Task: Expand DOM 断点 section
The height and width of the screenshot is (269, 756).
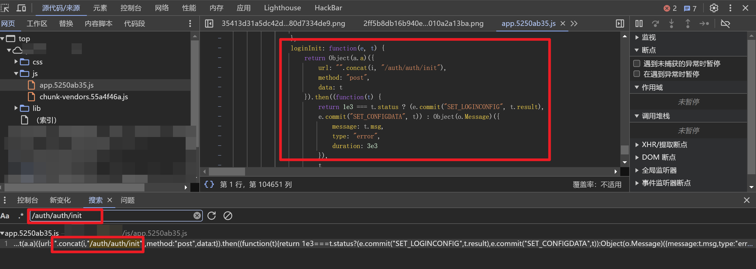Action: tap(637, 157)
